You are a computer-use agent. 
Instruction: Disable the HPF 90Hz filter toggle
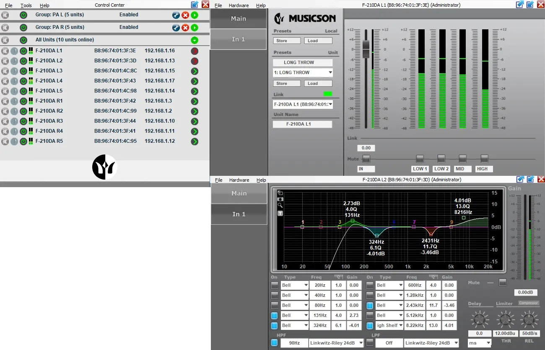pos(274,342)
